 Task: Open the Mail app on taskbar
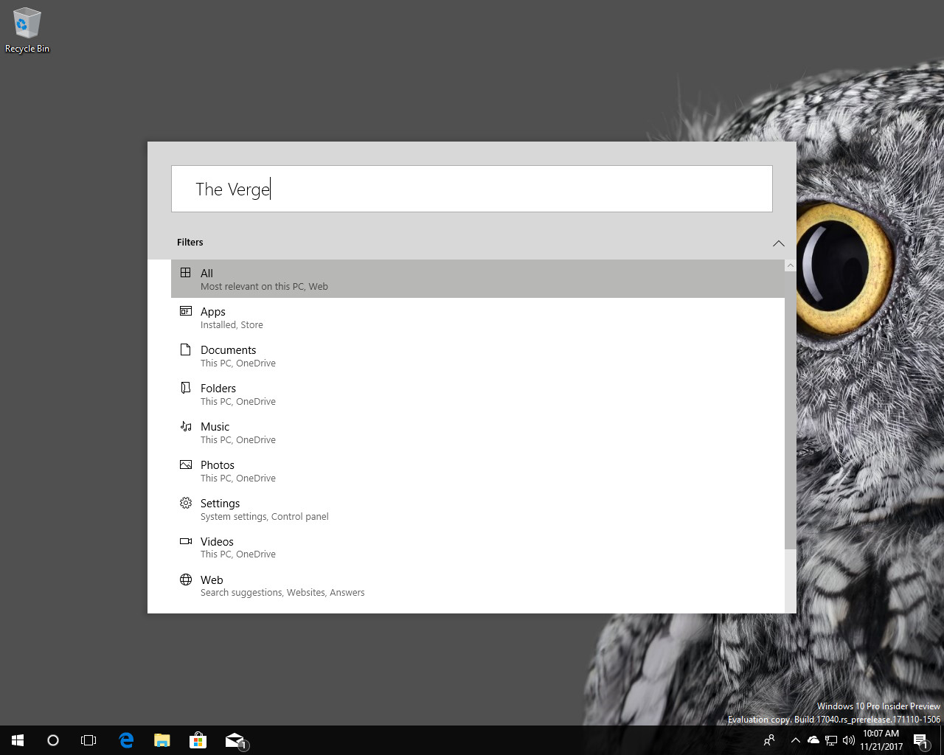[235, 740]
